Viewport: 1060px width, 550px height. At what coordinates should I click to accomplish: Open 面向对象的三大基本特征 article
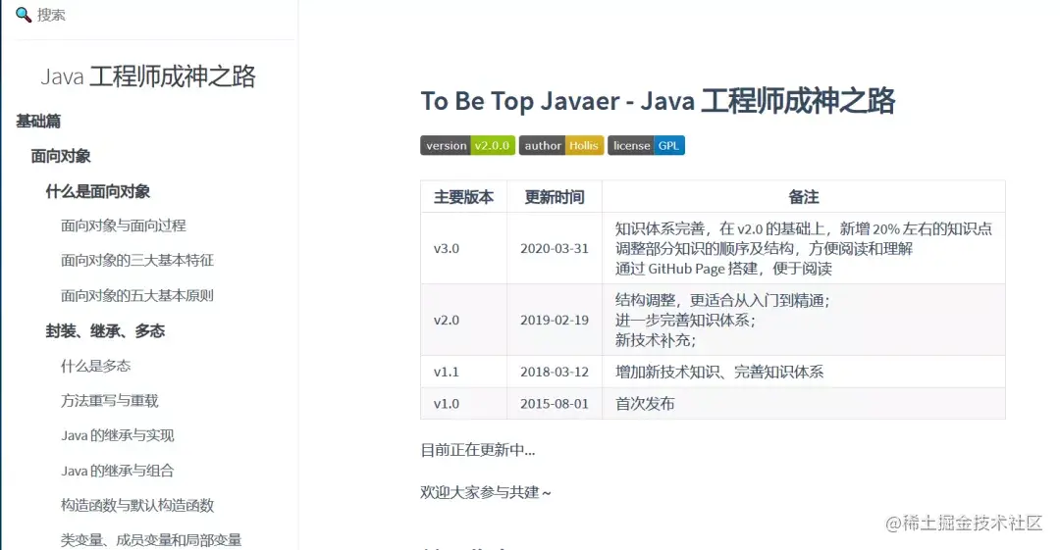tap(137, 260)
